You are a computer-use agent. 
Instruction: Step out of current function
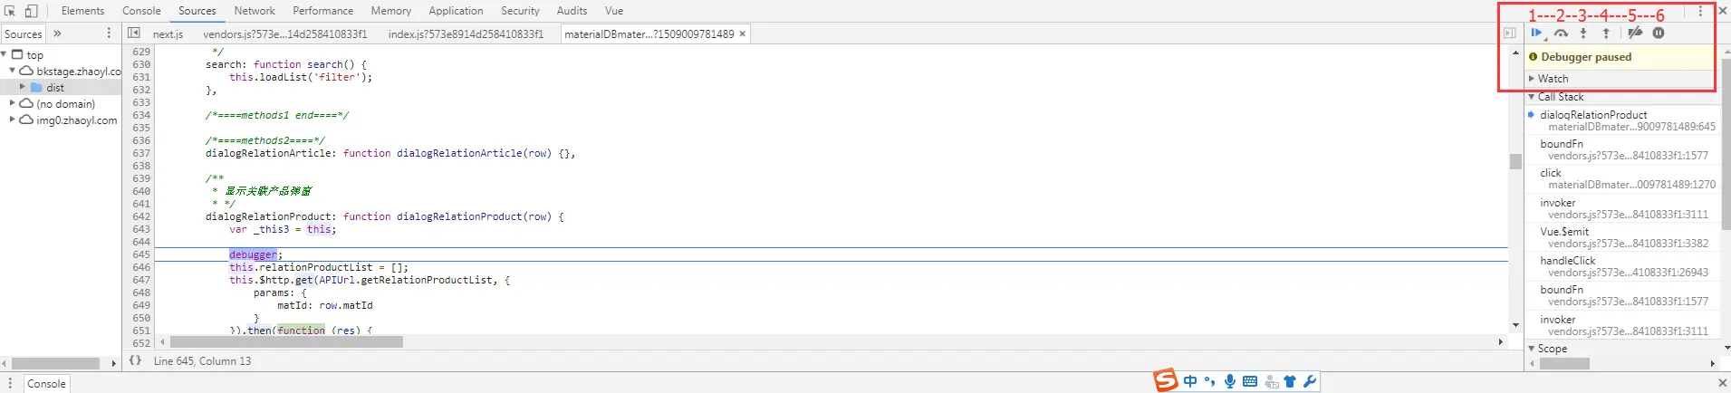[1606, 33]
